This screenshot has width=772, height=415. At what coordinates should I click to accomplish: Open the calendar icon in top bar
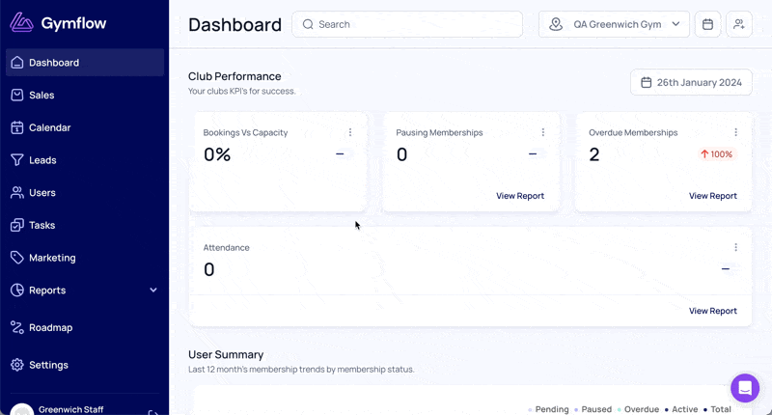coord(707,24)
